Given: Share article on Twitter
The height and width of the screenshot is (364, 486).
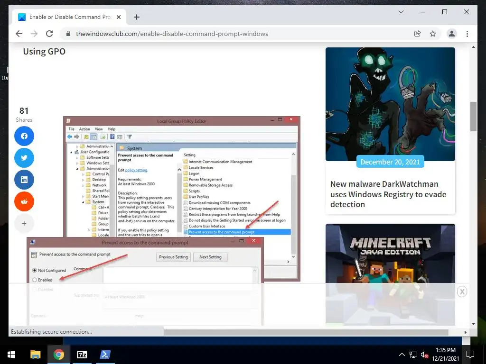Looking at the screenshot, I should [x=24, y=158].
